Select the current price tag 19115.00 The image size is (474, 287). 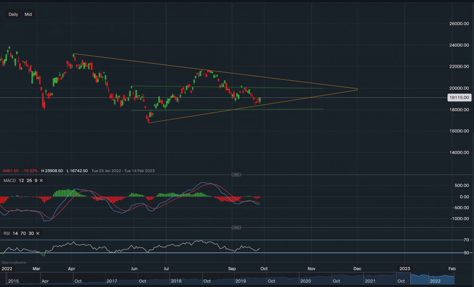click(458, 98)
